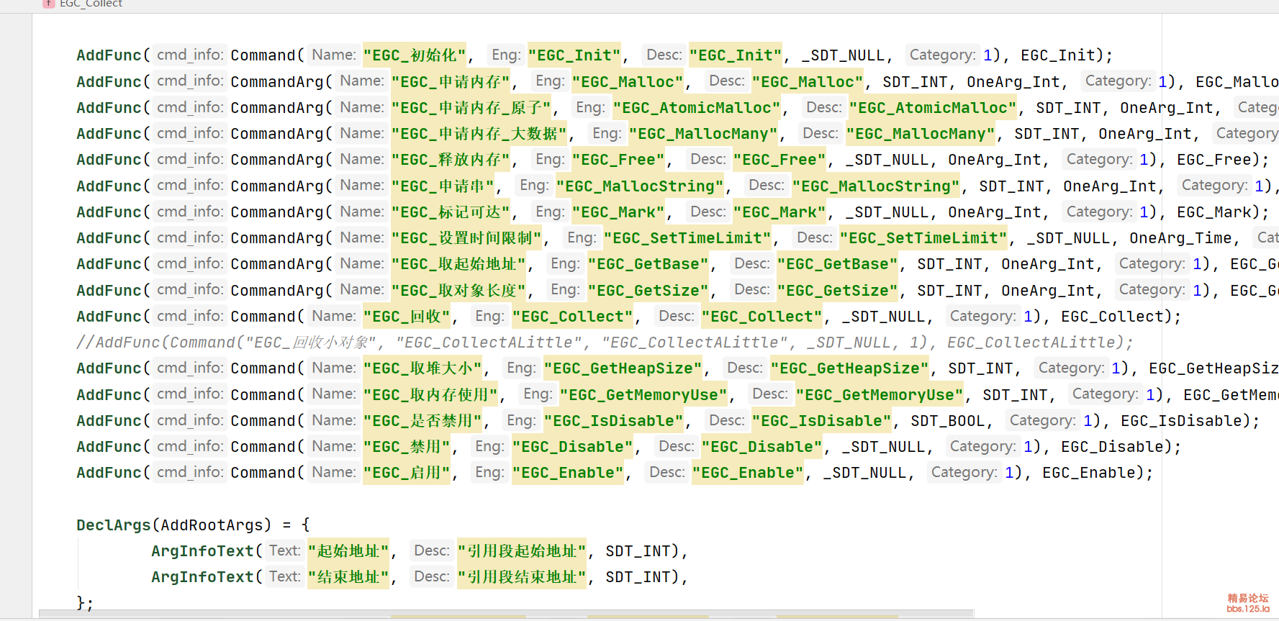Click the "EGC_申请内存_大数据" name string
Viewport: 1279px width, 621px height.
(480, 134)
